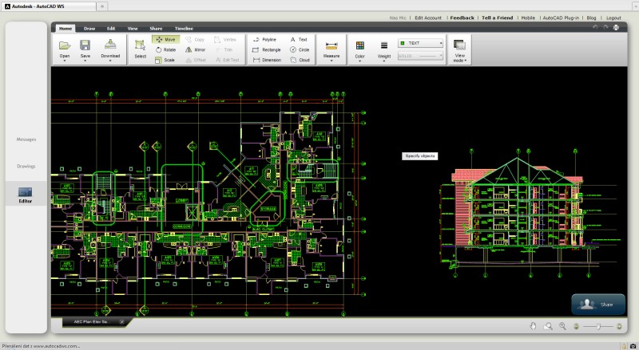639x350 pixels.
Task: Open the Timeline tab
Action: (x=184, y=28)
